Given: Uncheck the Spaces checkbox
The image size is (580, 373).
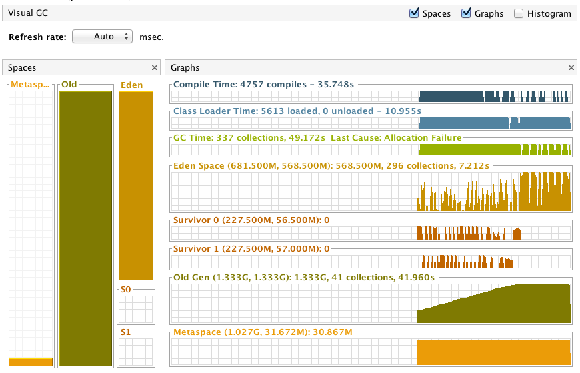Looking at the screenshot, I should click(414, 13).
